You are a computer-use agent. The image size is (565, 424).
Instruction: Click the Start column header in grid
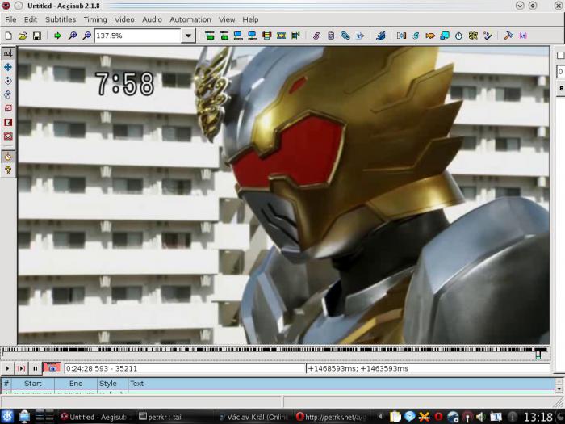coord(33,384)
